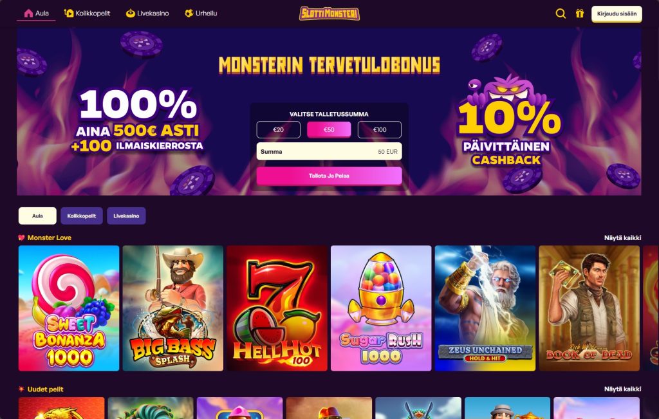Click the Livekasino icon in header

coord(130,13)
